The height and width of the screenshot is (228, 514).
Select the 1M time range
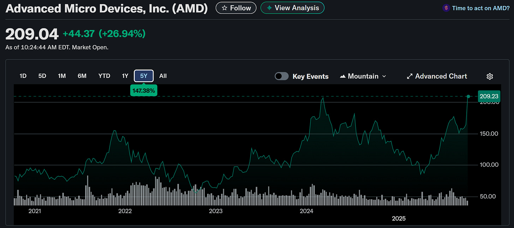point(62,76)
